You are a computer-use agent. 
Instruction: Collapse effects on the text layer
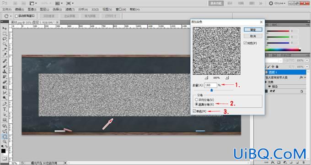tap(306, 77)
